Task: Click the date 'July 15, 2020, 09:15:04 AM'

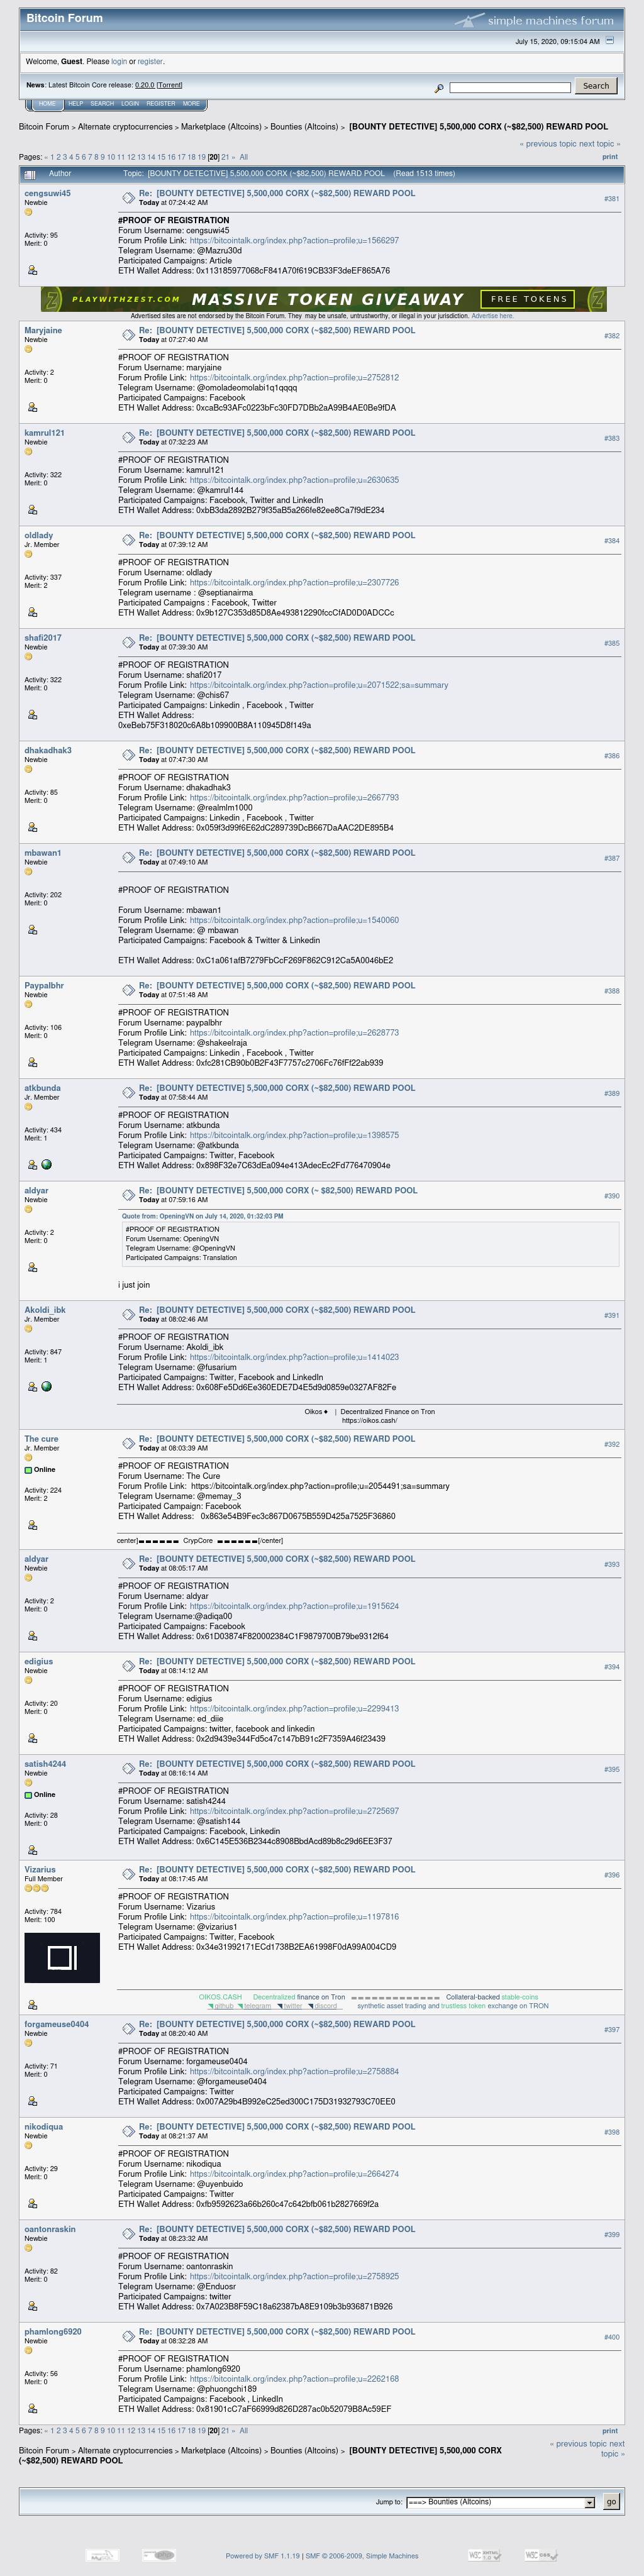Action: point(557,42)
